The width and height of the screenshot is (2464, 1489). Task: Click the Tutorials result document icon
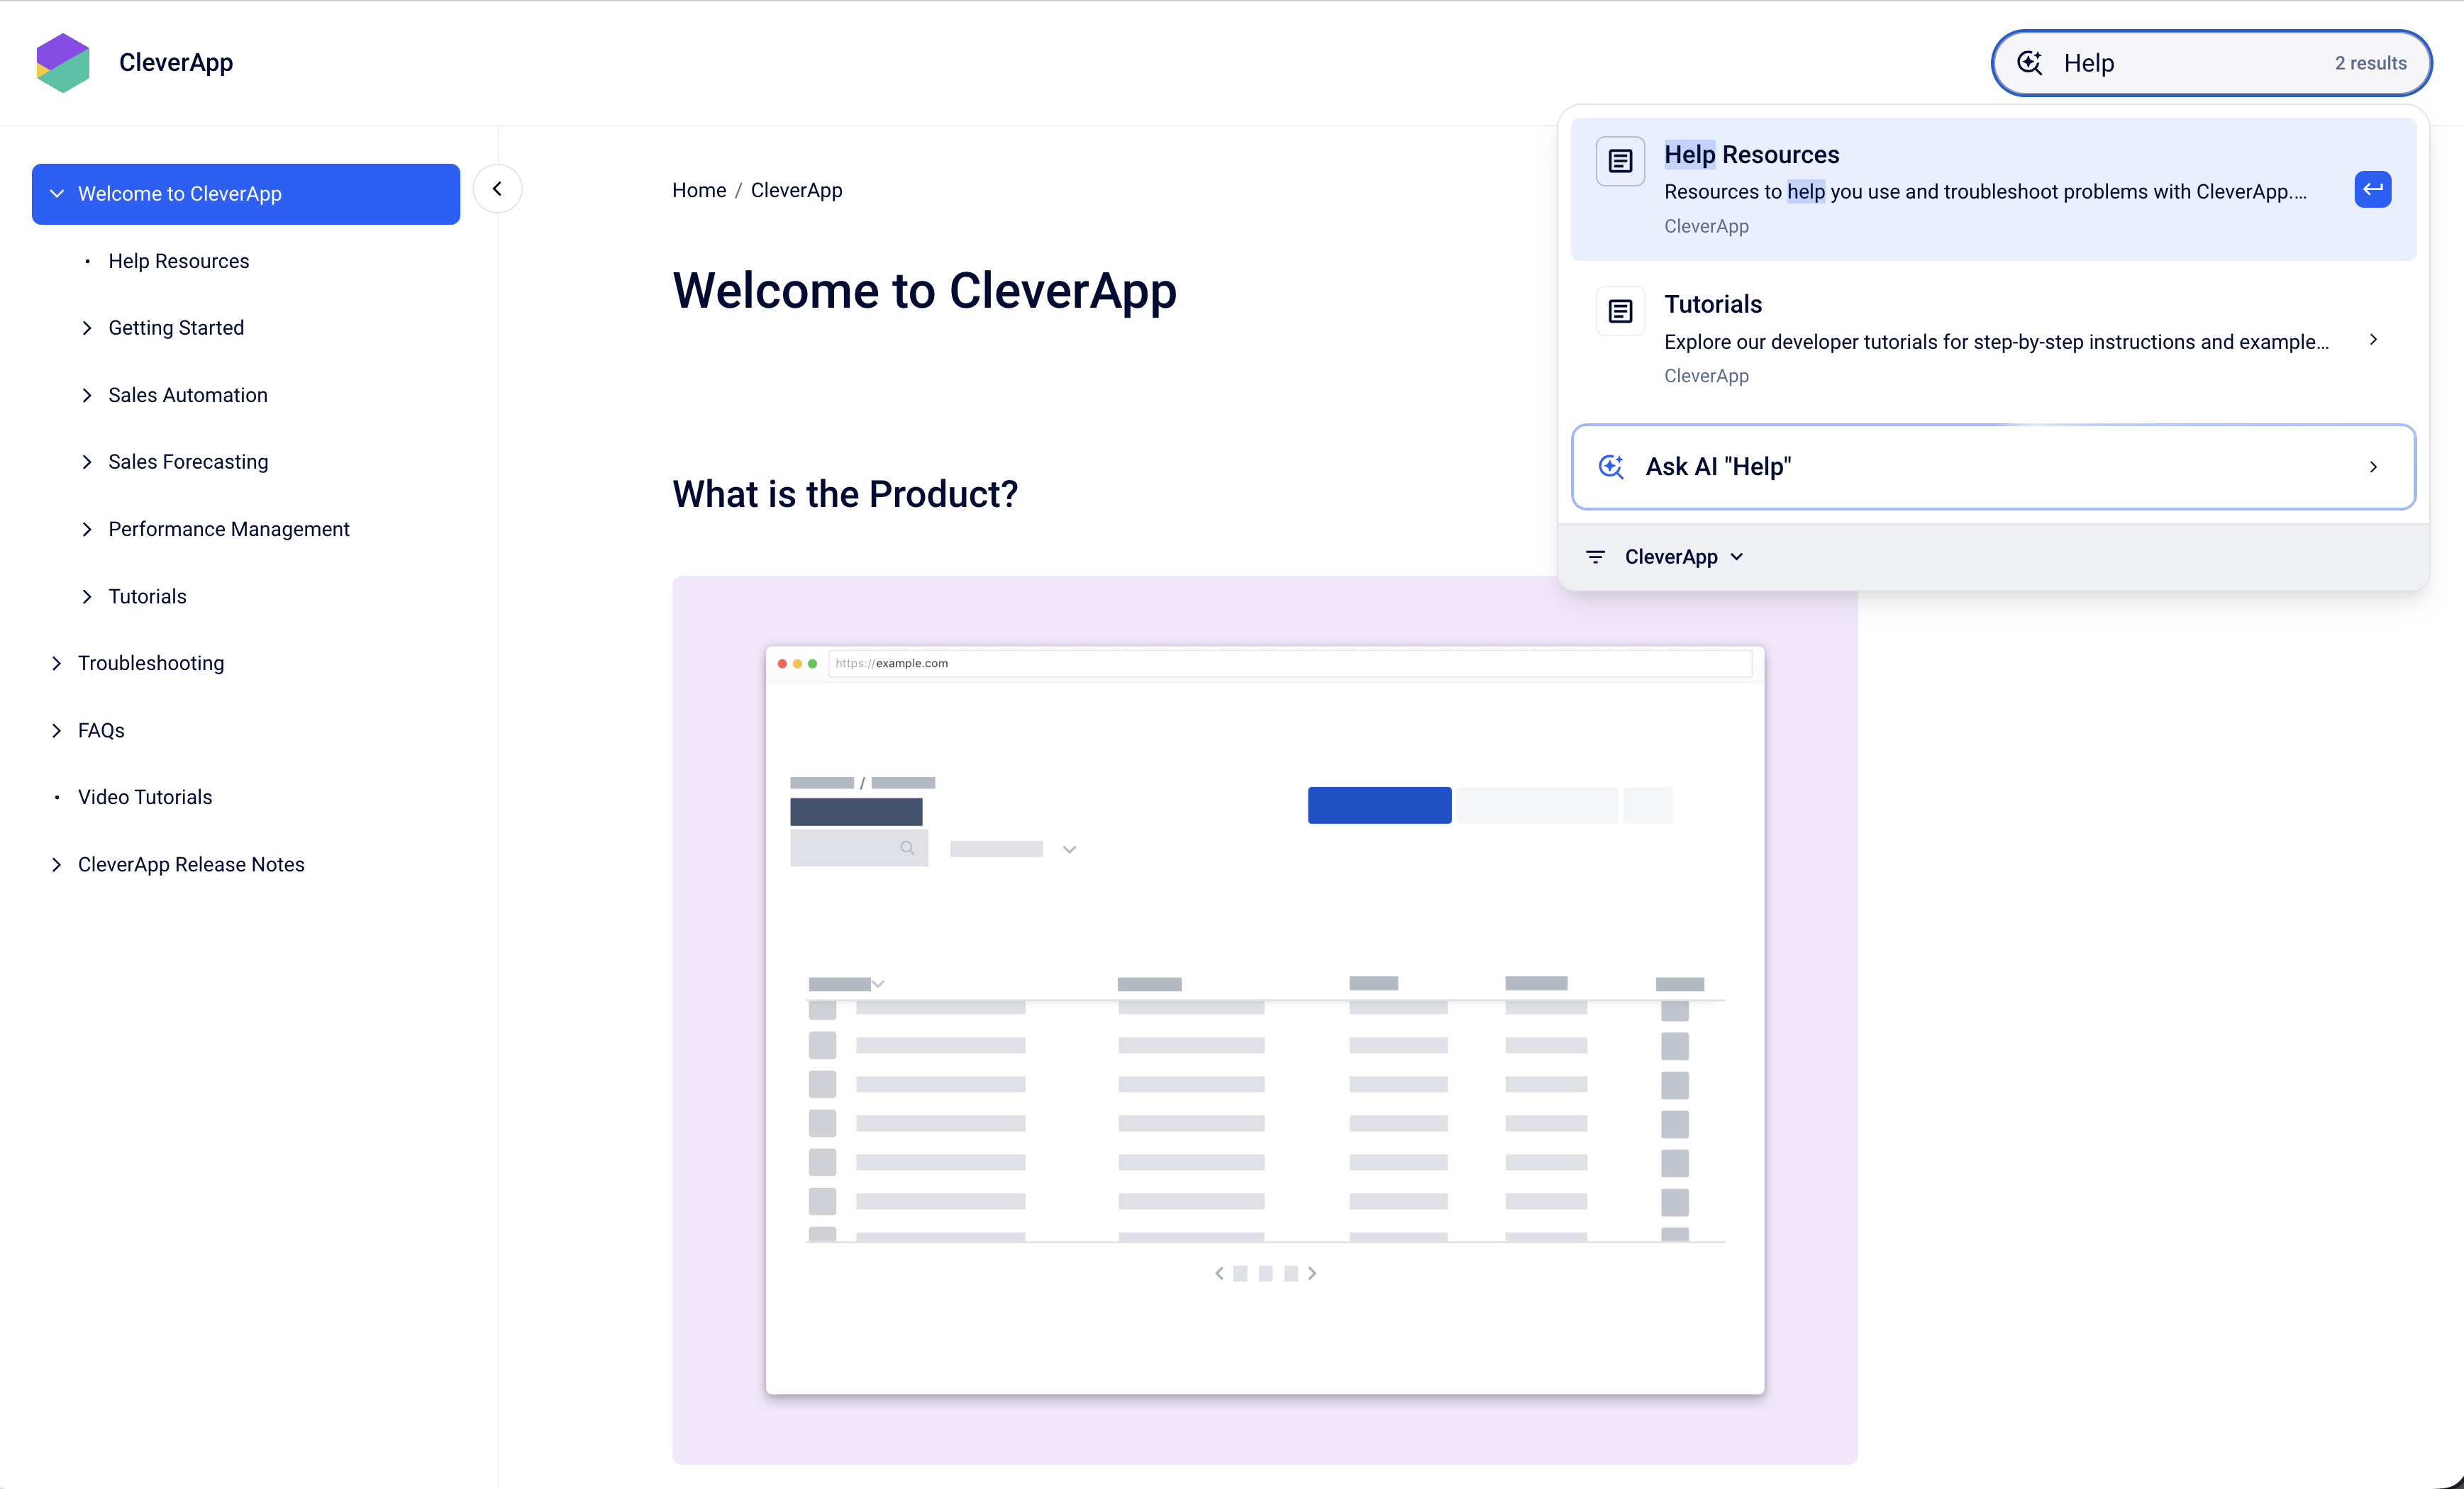click(x=1620, y=311)
